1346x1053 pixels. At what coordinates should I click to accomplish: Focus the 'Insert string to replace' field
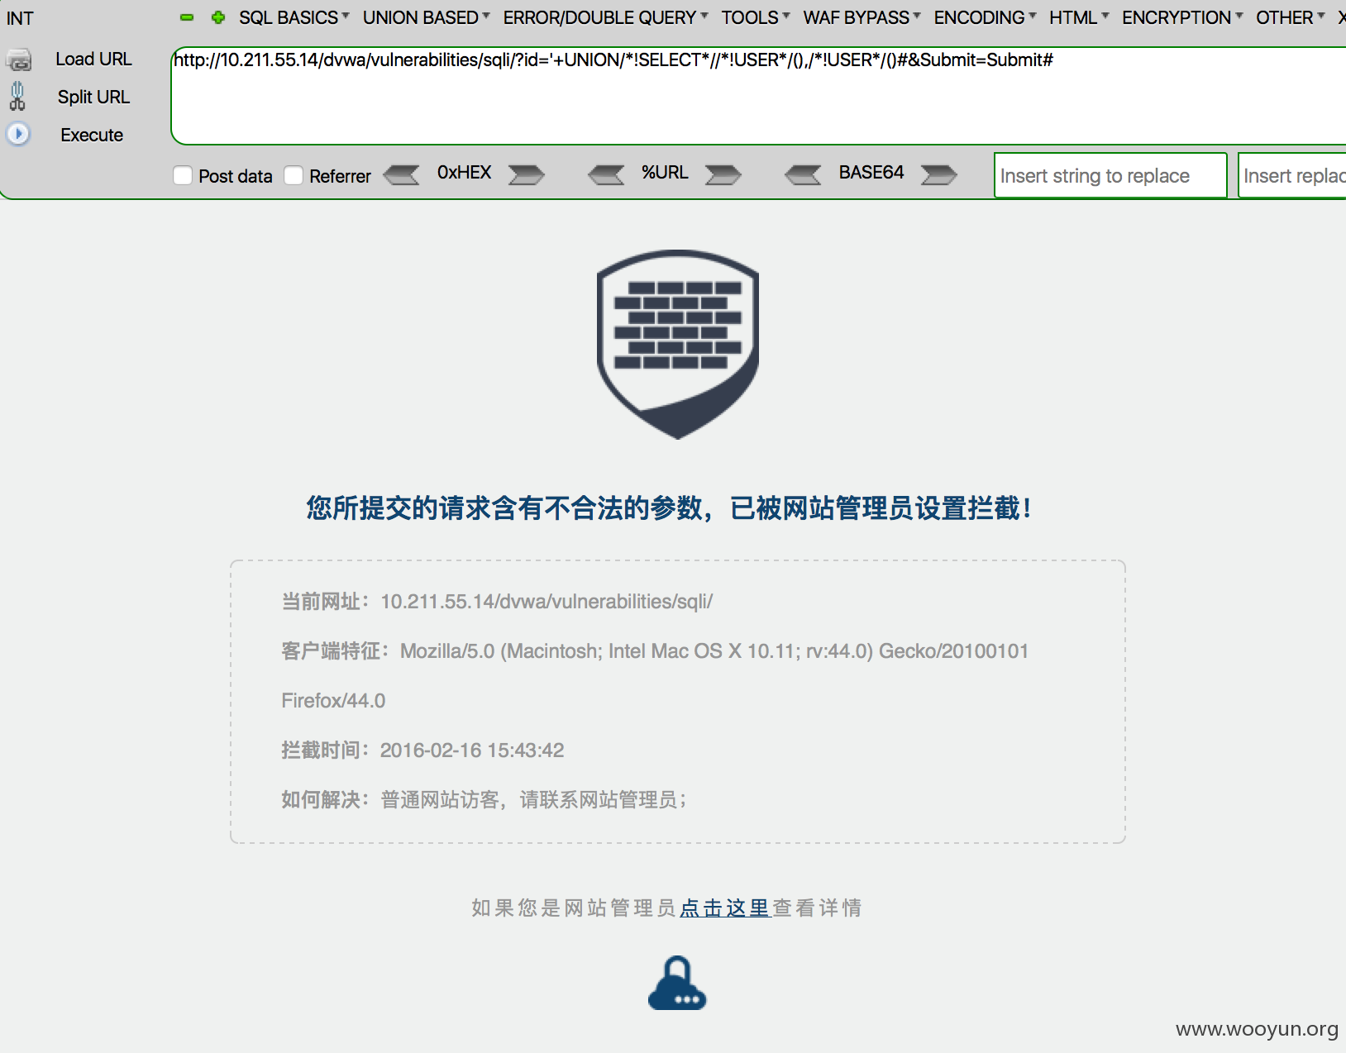coord(1110,175)
